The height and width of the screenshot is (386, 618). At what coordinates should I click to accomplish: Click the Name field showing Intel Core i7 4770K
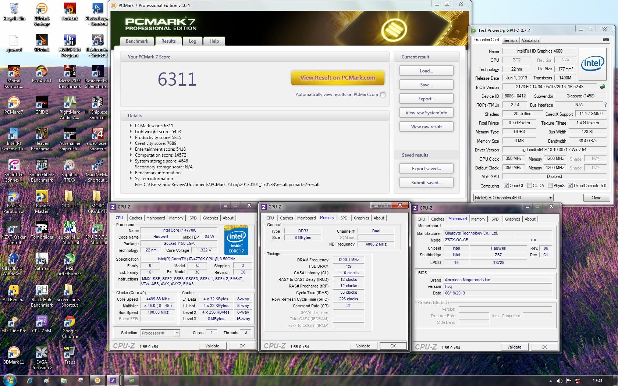[179, 230]
